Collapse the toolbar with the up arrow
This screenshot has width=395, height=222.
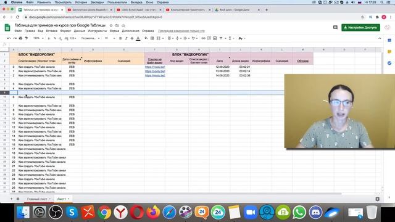(x=380, y=38)
